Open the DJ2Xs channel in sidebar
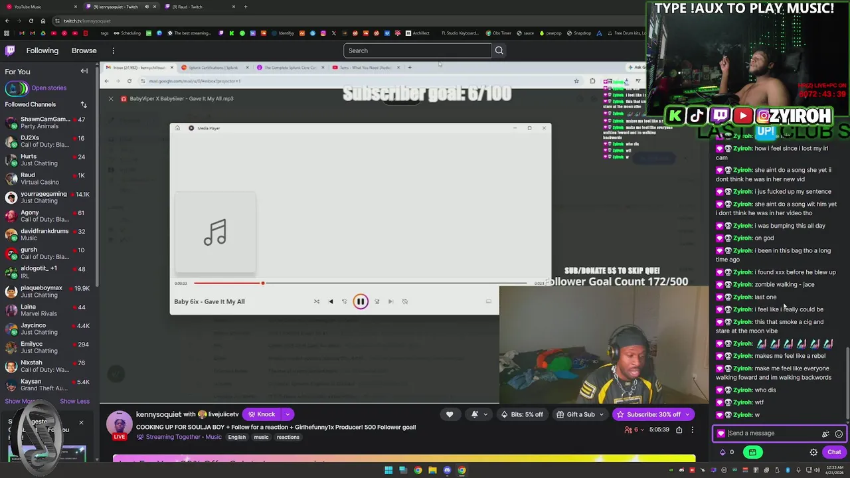This screenshot has height=478, width=850. tap(50, 141)
